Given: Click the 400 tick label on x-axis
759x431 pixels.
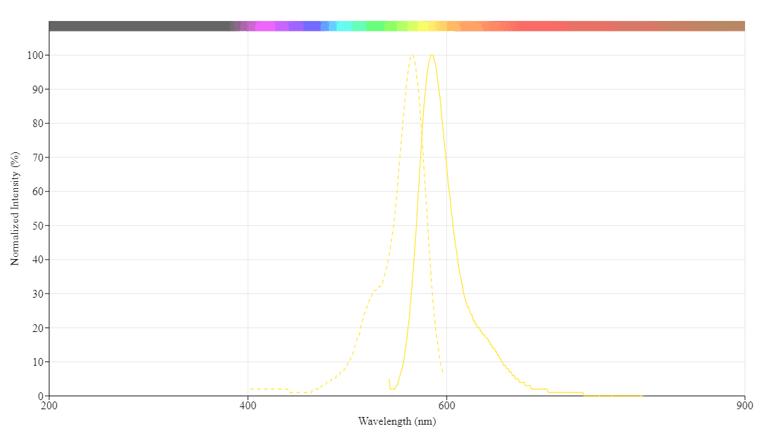Looking at the screenshot, I should pyautogui.click(x=248, y=405).
